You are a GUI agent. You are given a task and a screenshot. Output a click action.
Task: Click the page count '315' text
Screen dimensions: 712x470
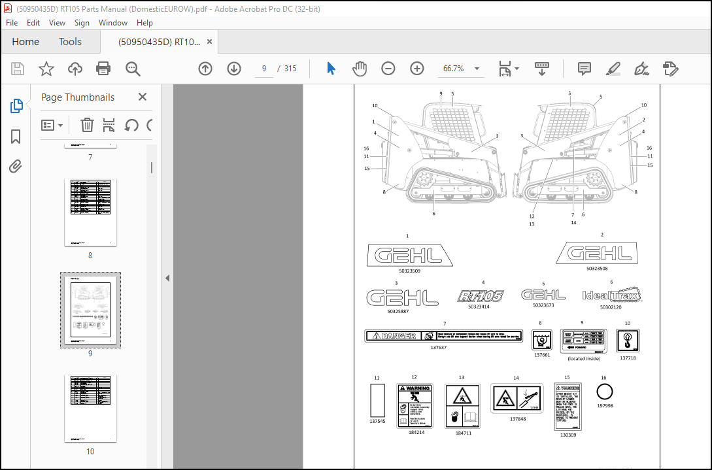point(290,69)
